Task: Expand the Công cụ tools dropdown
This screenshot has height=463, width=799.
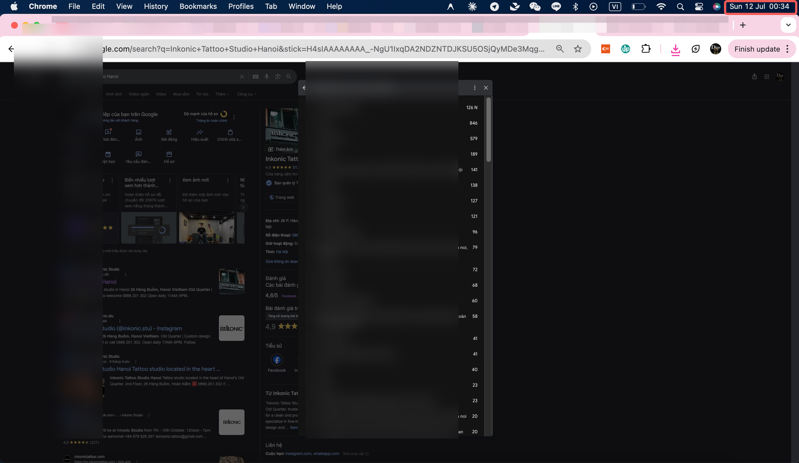Action: [247, 94]
